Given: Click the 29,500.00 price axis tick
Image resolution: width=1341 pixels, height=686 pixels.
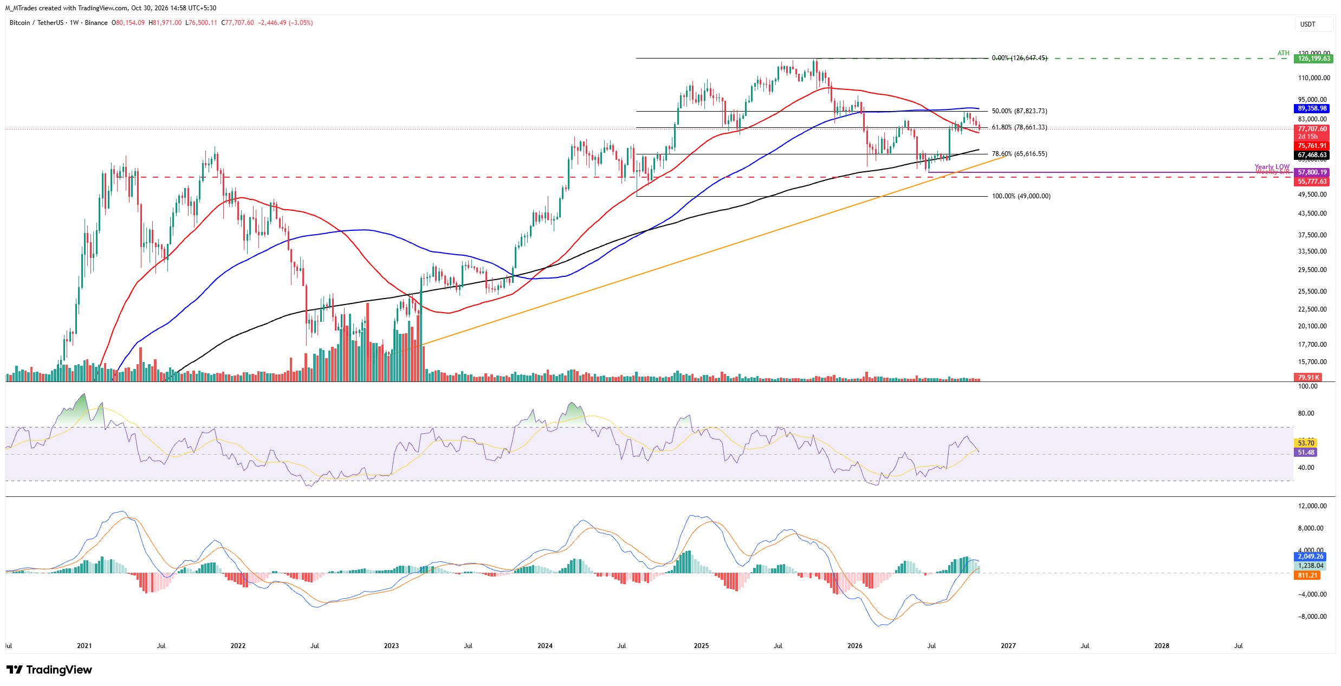Looking at the screenshot, I should pyautogui.click(x=1312, y=270).
